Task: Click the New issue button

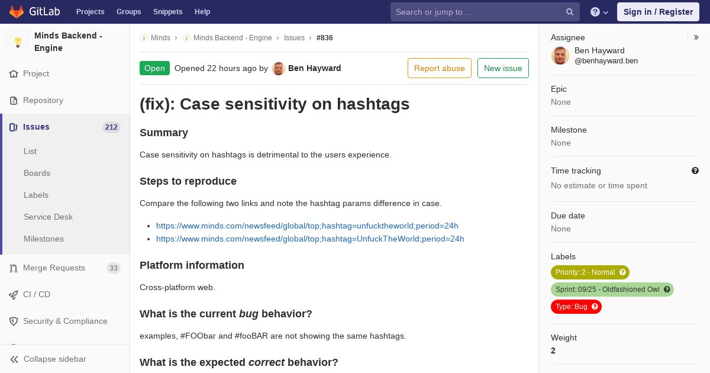Action: click(x=503, y=68)
